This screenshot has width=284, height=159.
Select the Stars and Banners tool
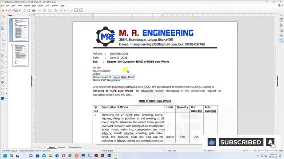click(x=3, y=93)
